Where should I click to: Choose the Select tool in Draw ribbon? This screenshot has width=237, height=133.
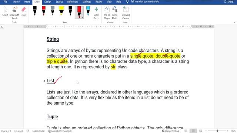point(5,11)
